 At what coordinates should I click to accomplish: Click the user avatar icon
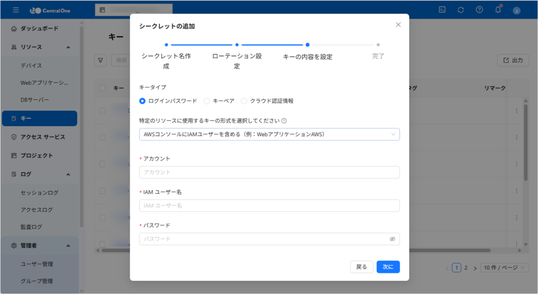pyautogui.click(x=516, y=10)
